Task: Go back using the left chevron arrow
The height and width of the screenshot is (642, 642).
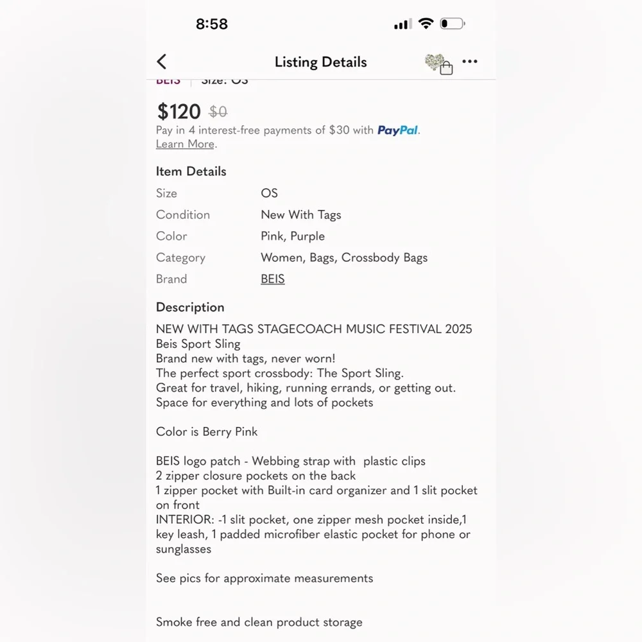Action: (162, 62)
